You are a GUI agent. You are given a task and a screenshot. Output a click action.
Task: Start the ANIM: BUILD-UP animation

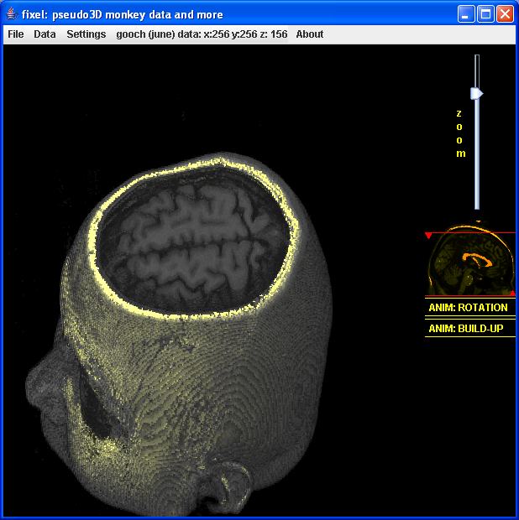pos(466,329)
